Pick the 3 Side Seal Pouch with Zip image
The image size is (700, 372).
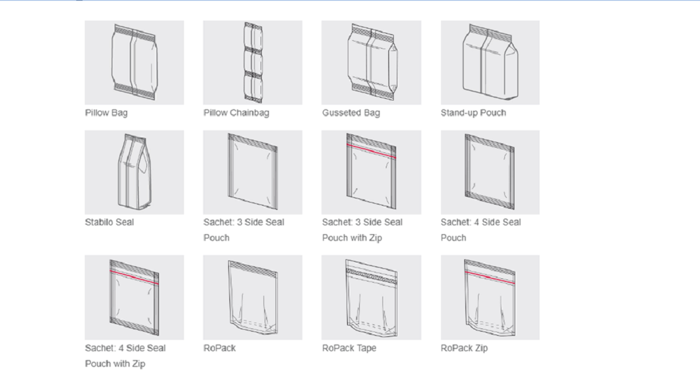click(371, 172)
